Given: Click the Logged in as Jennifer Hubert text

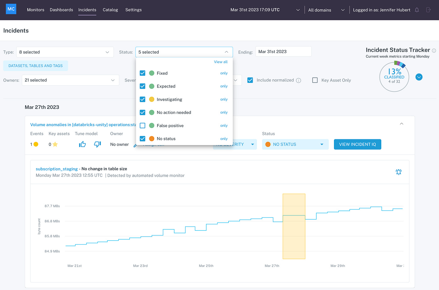Looking at the screenshot, I should tap(382, 10).
